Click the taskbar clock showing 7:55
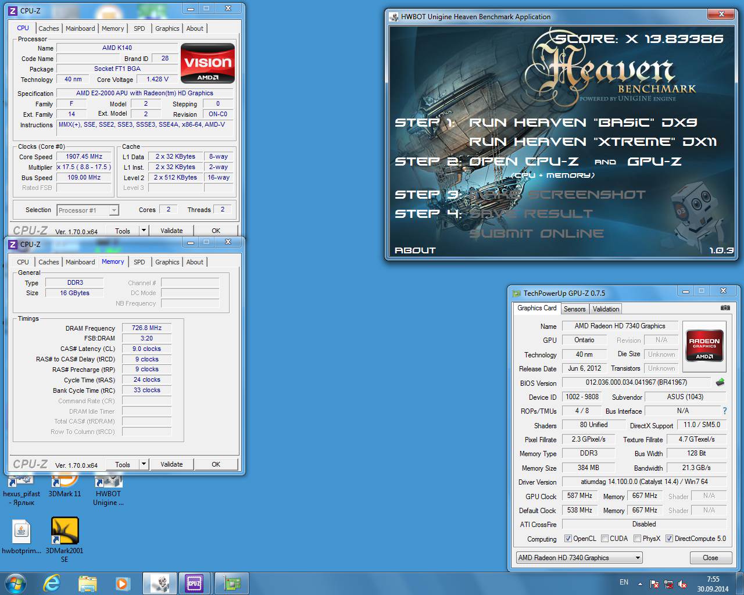744x595 pixels. (x=713, y=584)
